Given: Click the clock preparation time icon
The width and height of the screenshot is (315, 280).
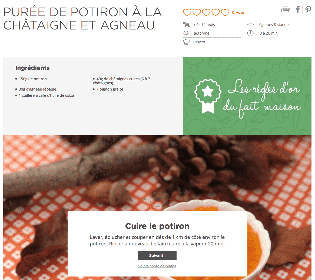Looking at the screenshot, I should click(x=250, y=33).
